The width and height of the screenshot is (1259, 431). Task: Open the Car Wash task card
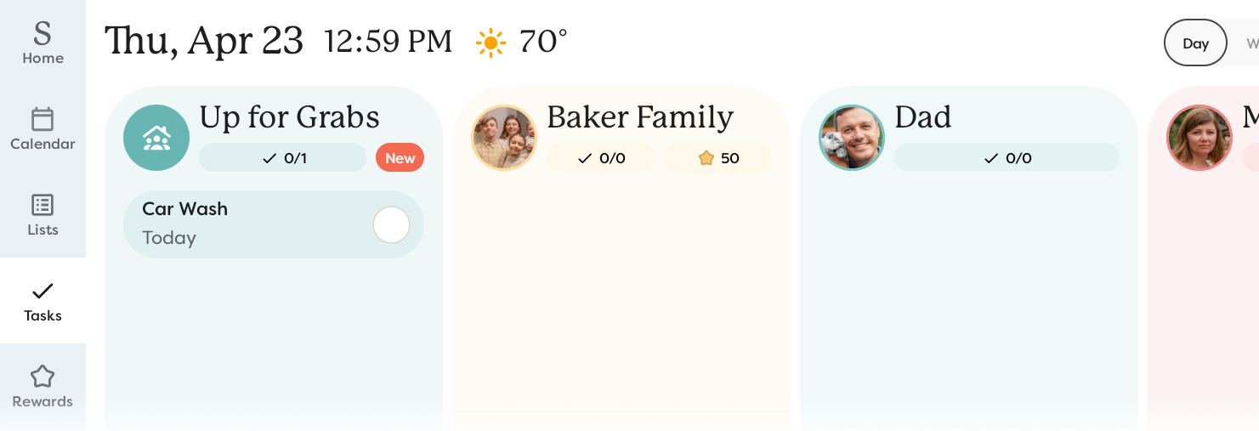click(247, 224)
